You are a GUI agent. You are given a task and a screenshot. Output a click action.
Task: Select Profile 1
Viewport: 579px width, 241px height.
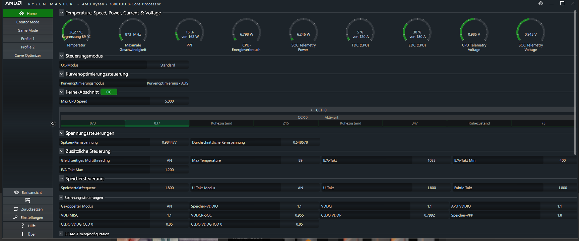pos(28,38)
